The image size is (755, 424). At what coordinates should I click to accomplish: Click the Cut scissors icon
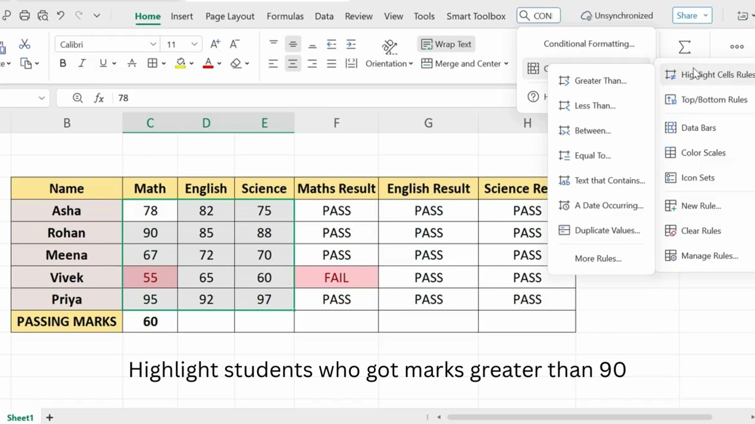pos(24,44)
